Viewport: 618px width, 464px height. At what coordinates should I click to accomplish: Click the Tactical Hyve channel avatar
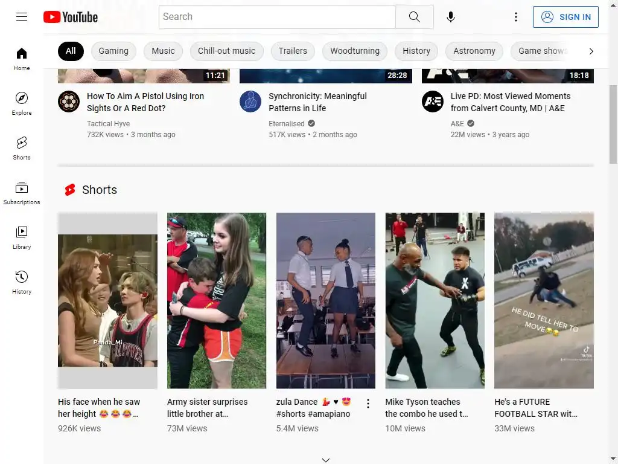[69, 101]
